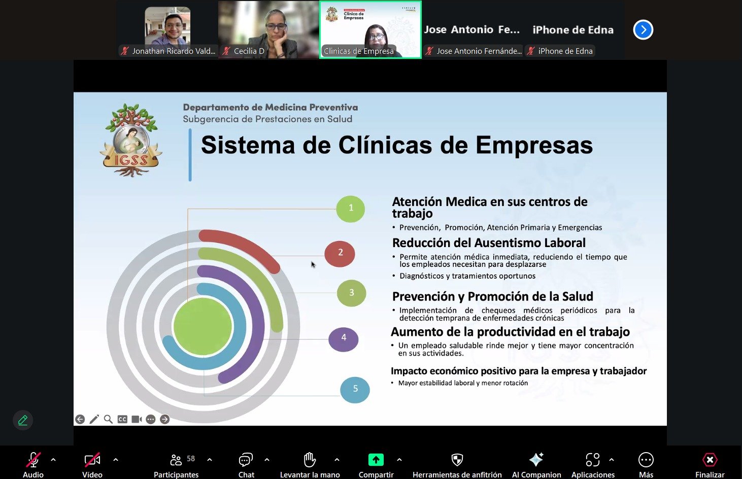Expand video options arrow next to Vídeo
742x479 pixels.
pyautogui.click(x=116, y=460)
